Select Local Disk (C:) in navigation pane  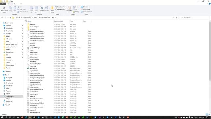[10, 96]
